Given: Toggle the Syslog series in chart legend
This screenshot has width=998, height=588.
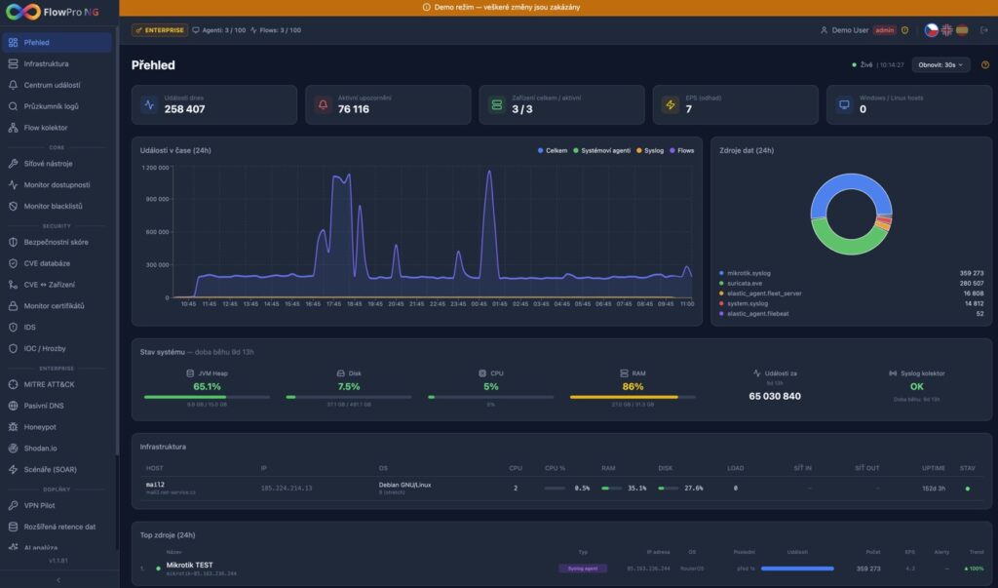Looking at the screenshot, I should point(650,151).
